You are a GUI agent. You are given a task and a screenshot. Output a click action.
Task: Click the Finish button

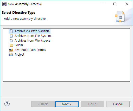[92, 104]
